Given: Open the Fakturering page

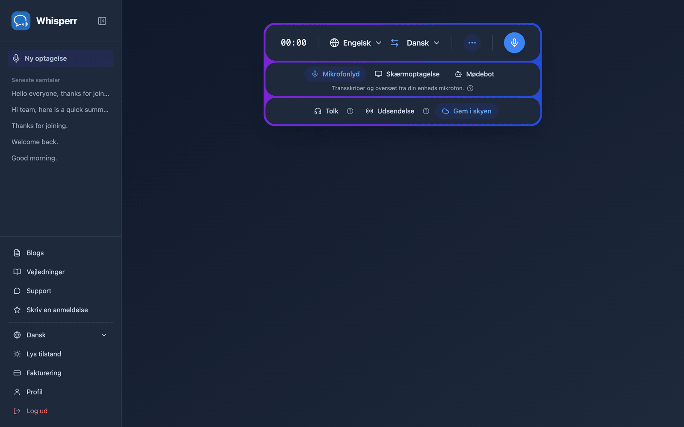Looking at the screenshot, I should [x=61, y=373].
